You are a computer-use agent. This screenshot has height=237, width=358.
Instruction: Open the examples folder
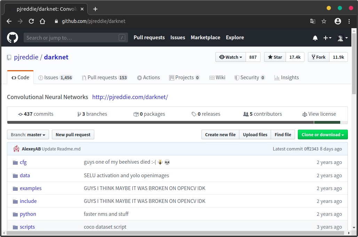31,188
